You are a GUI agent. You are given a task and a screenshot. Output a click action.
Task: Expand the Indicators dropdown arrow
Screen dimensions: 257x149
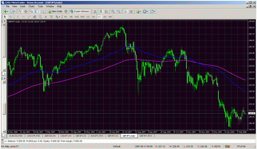tap(141, 11)
